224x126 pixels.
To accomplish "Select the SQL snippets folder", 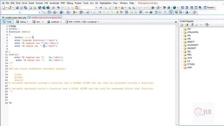I will coord(187,51).
